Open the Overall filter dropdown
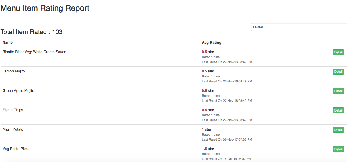 coord(299,27)
